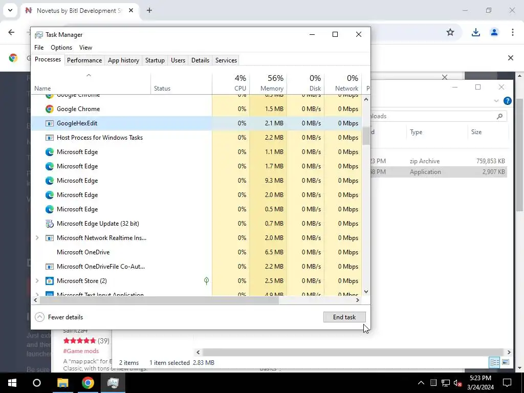Screen dimensions: 524x393
Task: Switch to the Startup tab
Action: click(155, 60)
